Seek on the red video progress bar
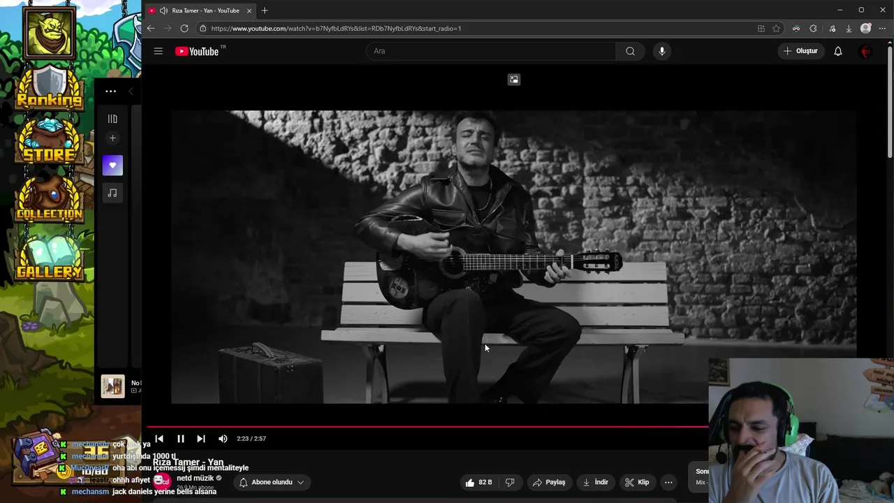894x503 pixels. [x=427, y=425]
